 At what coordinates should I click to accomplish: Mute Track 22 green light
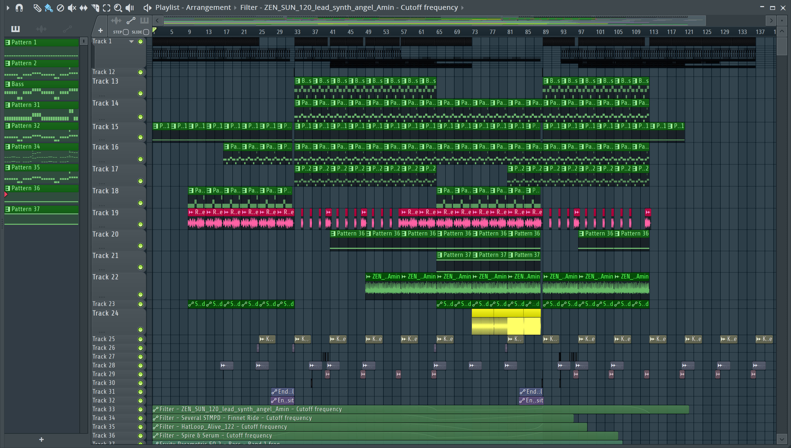[141, 294]
